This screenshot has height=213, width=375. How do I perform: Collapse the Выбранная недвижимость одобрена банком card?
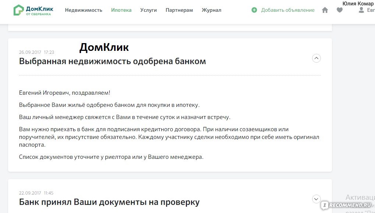click(x=316, y=58)
